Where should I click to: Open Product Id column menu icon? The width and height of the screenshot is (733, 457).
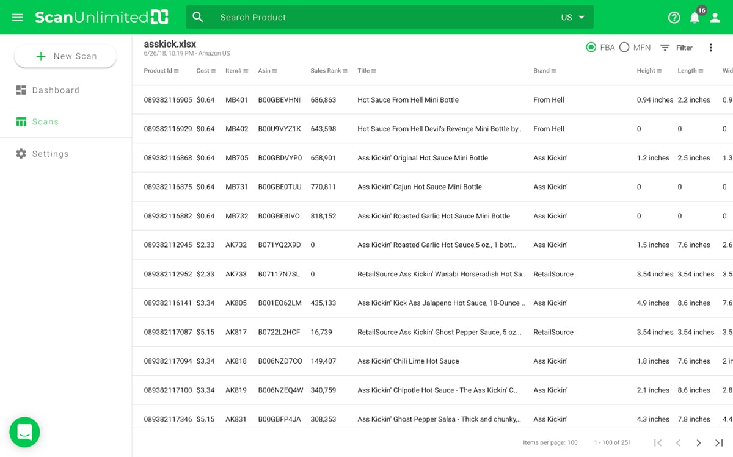pos(177,71)
